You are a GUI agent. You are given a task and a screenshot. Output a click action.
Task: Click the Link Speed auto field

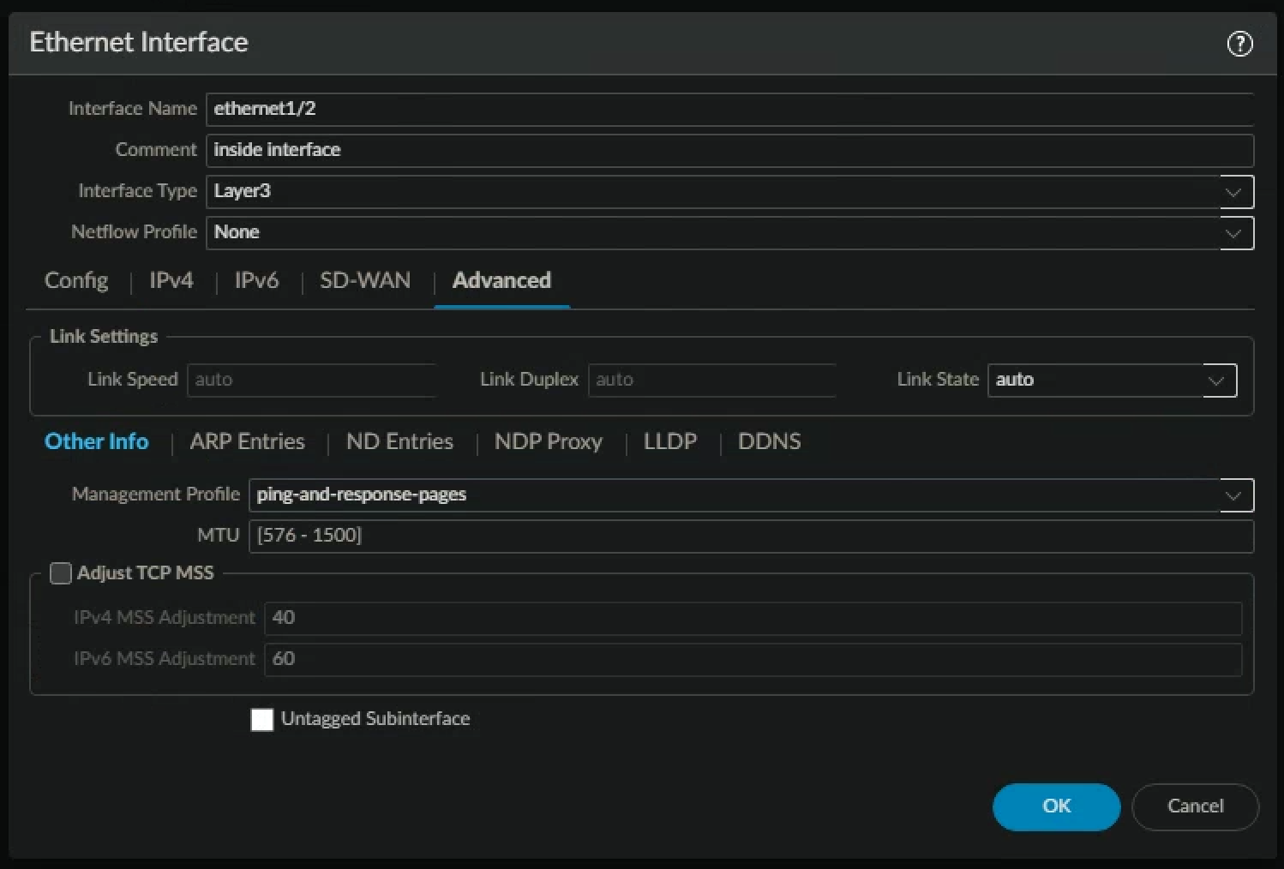click(x=312, y=380)
